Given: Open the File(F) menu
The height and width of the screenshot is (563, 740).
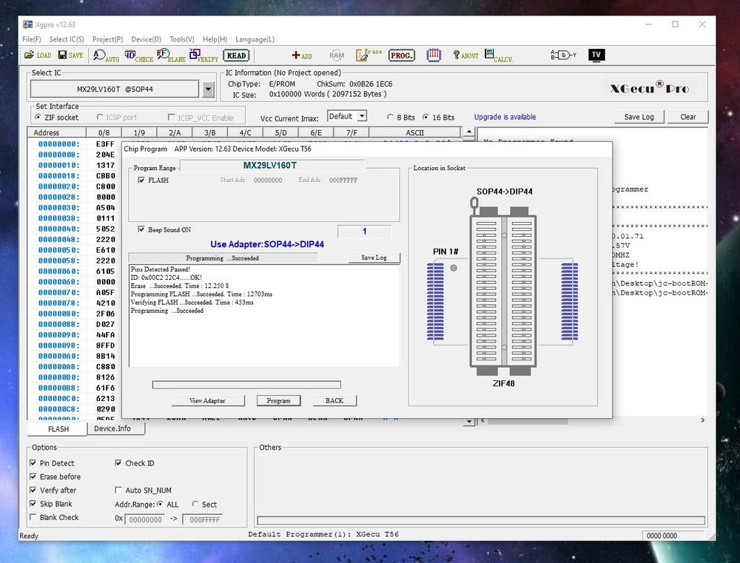Looking at the screenshot, I should (32, 39).
